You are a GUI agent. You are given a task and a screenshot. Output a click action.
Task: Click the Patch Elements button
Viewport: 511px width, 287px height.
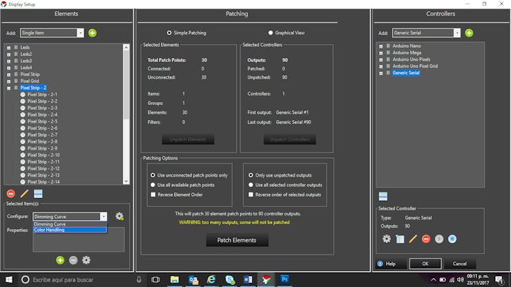[236, 240]
